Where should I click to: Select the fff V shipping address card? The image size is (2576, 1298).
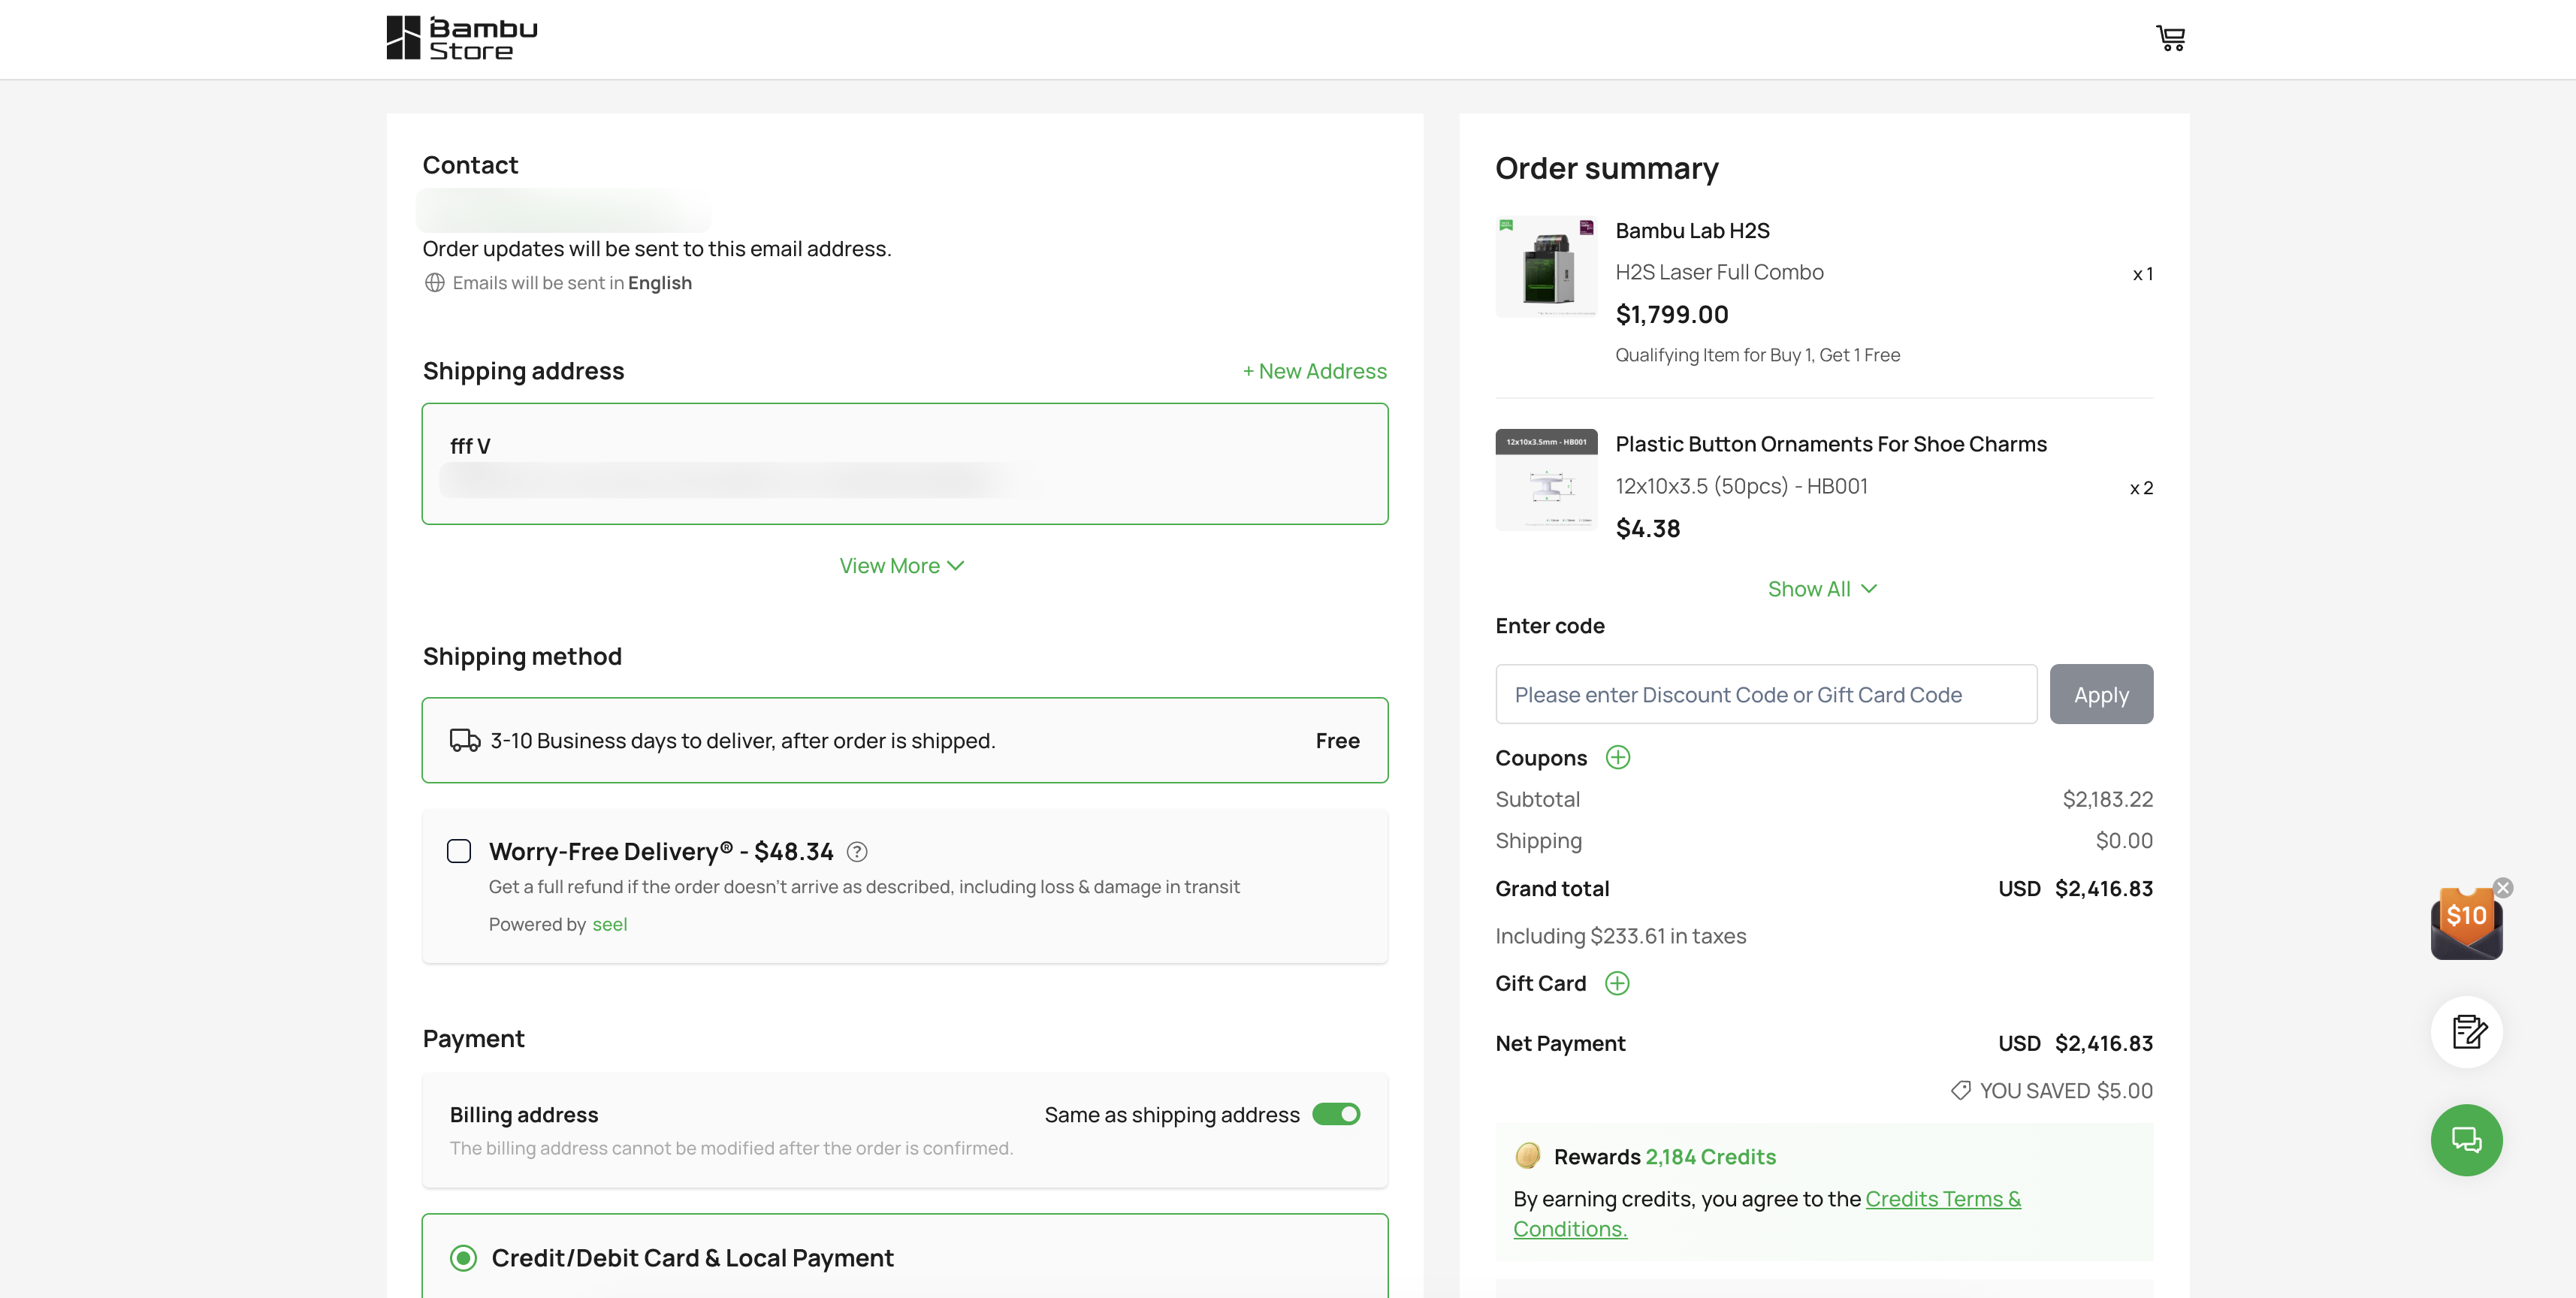click(x=905, y=464)
